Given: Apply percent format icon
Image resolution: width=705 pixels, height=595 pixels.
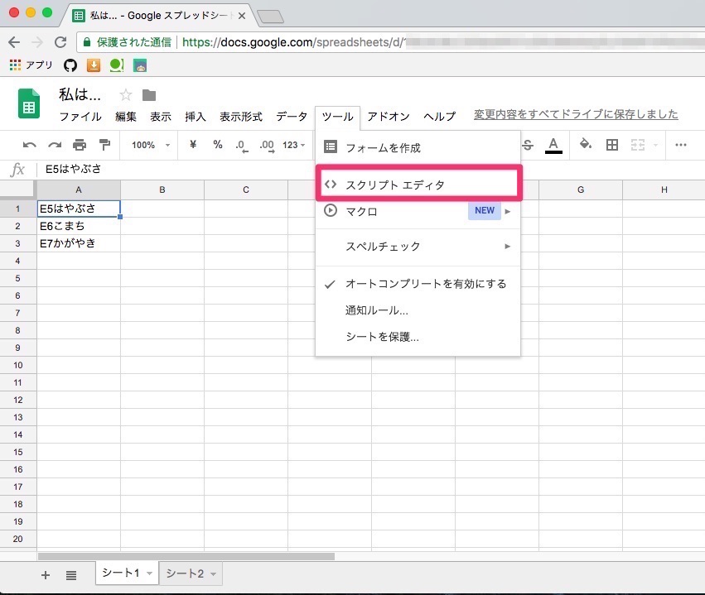Looking at the screenshot, I should 217,144.
